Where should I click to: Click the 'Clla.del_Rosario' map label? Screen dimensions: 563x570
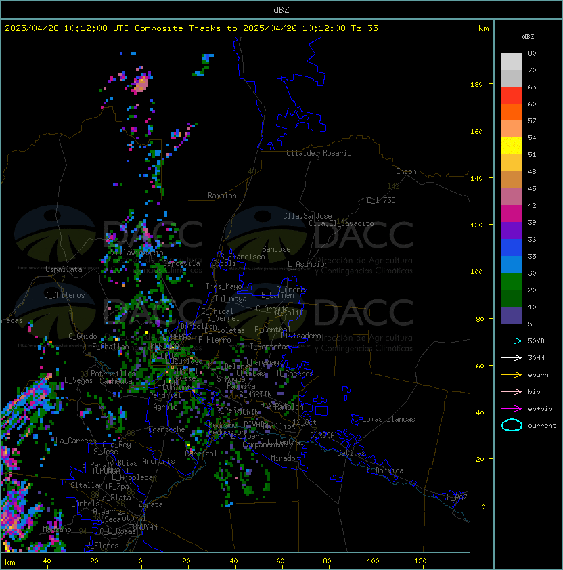point(319,153)
